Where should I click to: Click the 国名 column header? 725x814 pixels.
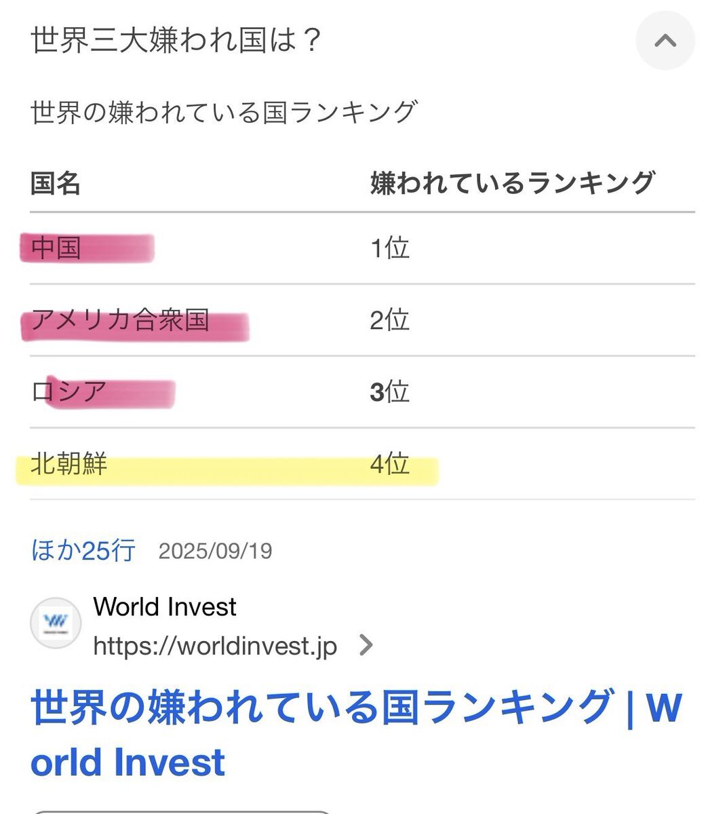(x=56, y=184)
